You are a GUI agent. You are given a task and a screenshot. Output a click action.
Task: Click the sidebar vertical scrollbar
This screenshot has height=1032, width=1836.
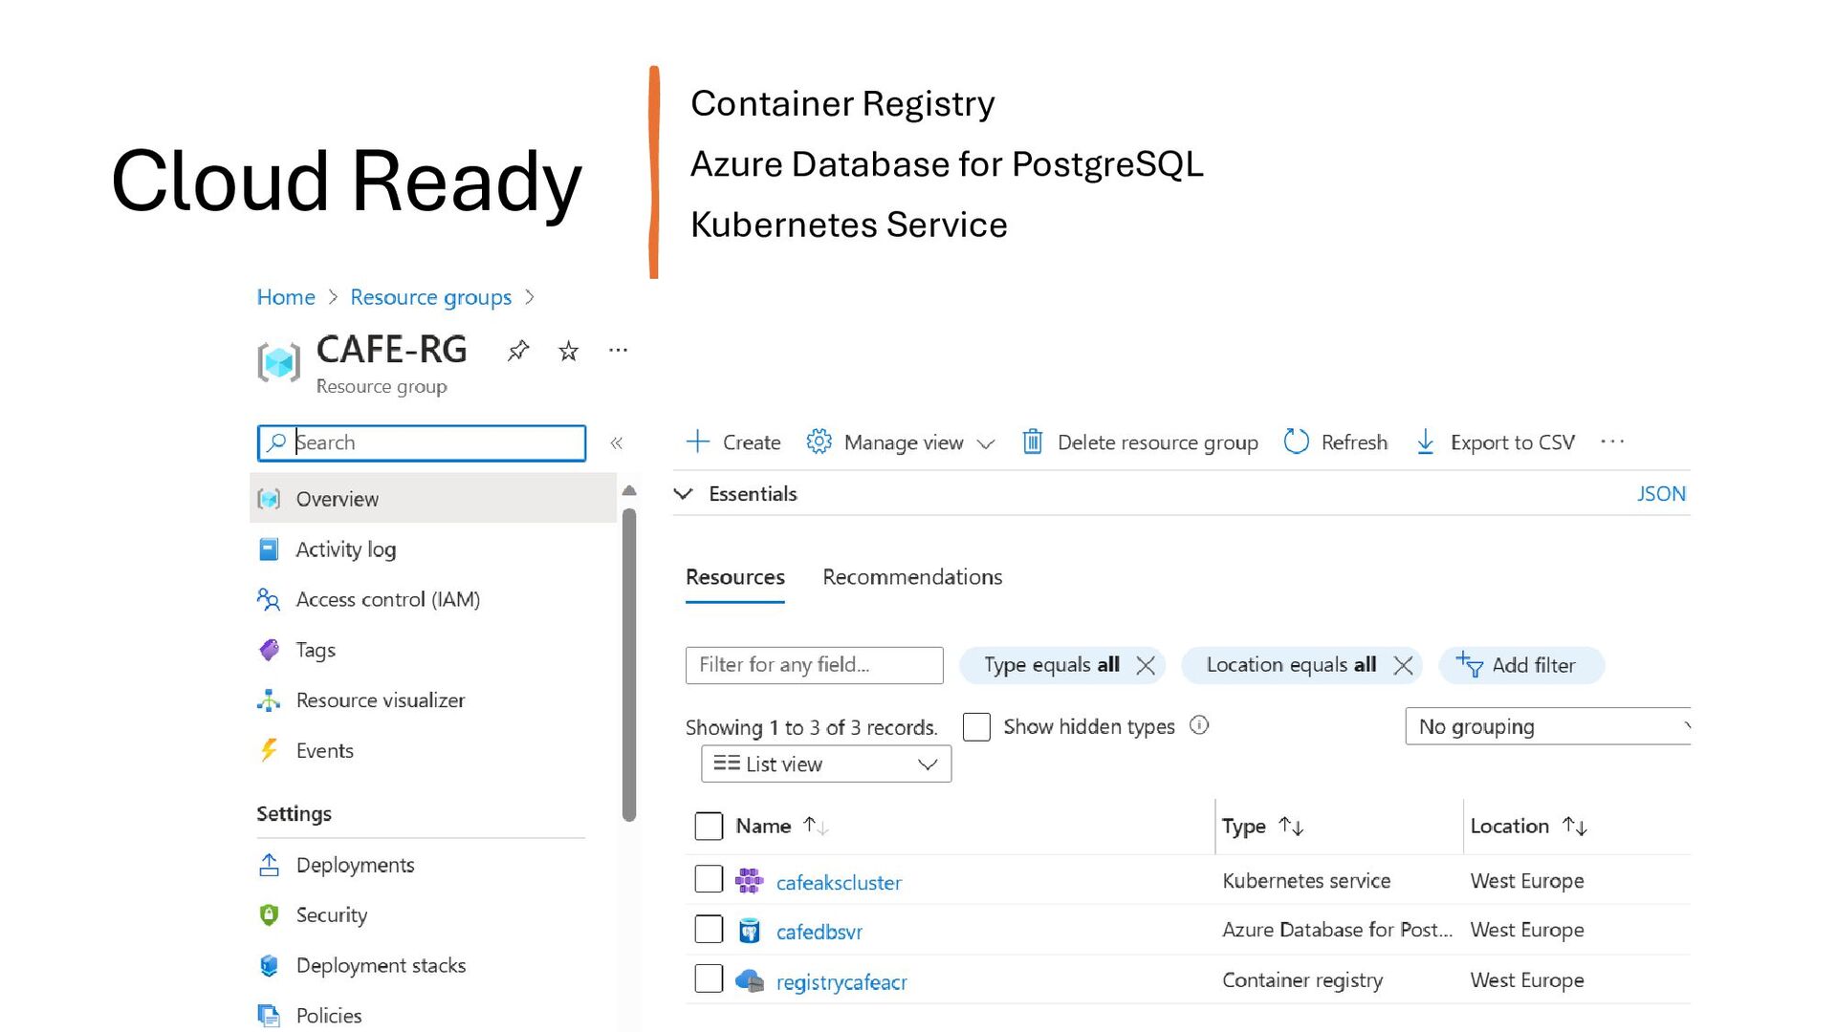point(629,663)
